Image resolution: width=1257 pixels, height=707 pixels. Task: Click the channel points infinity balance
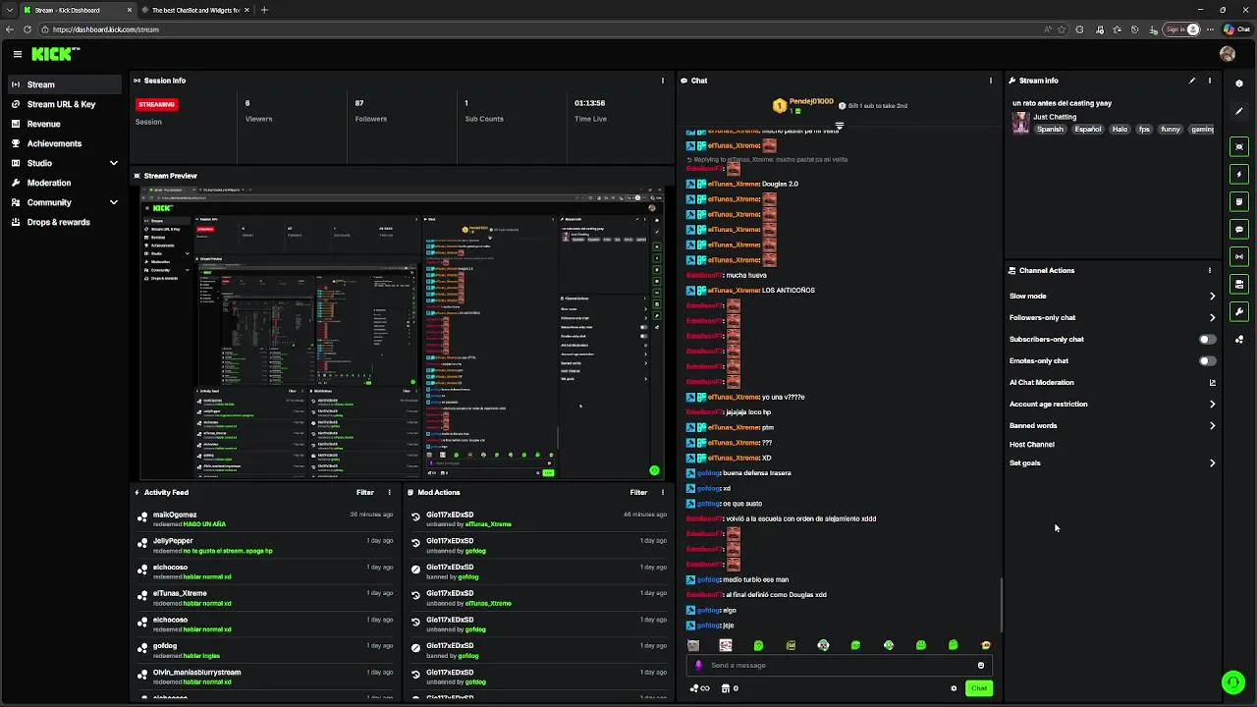coord(700,688)
